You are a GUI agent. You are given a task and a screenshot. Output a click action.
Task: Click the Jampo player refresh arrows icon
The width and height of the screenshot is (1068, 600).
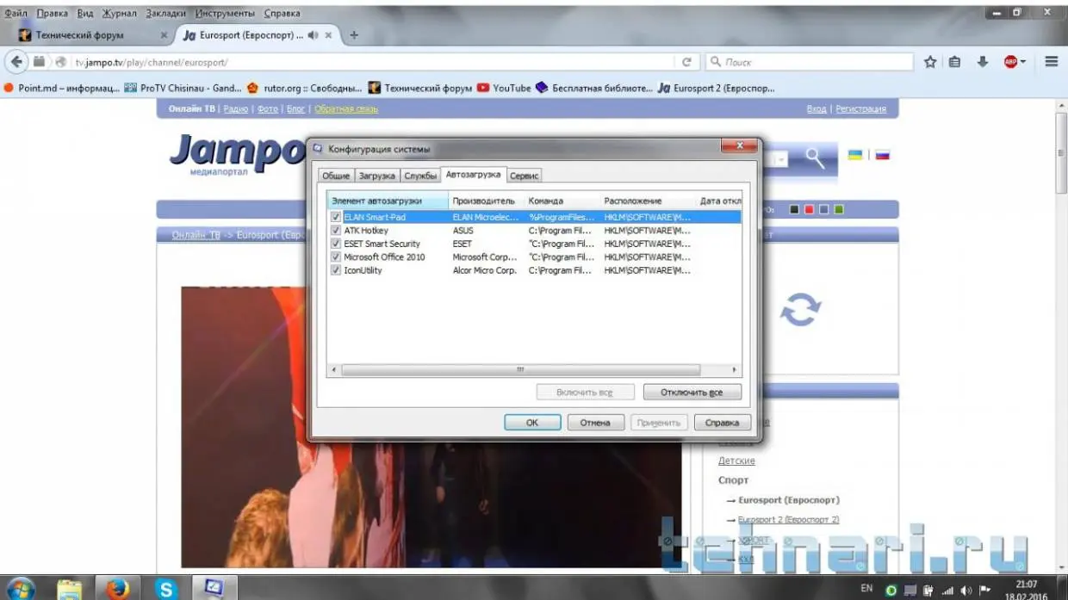click(800, 310)
